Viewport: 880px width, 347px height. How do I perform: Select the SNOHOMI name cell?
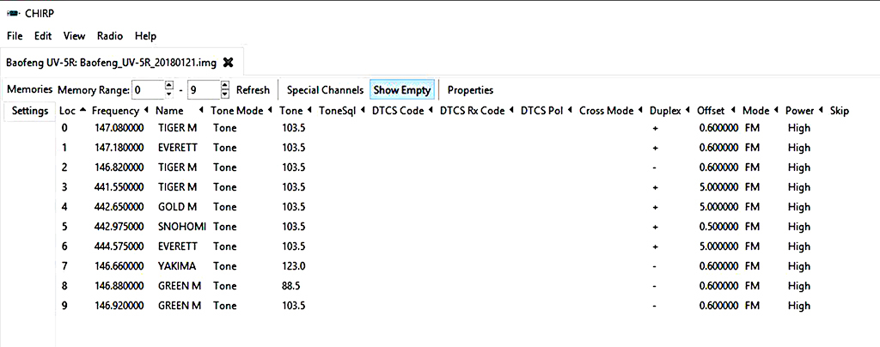point(182,227)
